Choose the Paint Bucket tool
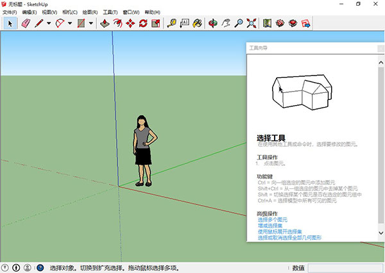Screen dimensions: 385x273 click(197, 24)
